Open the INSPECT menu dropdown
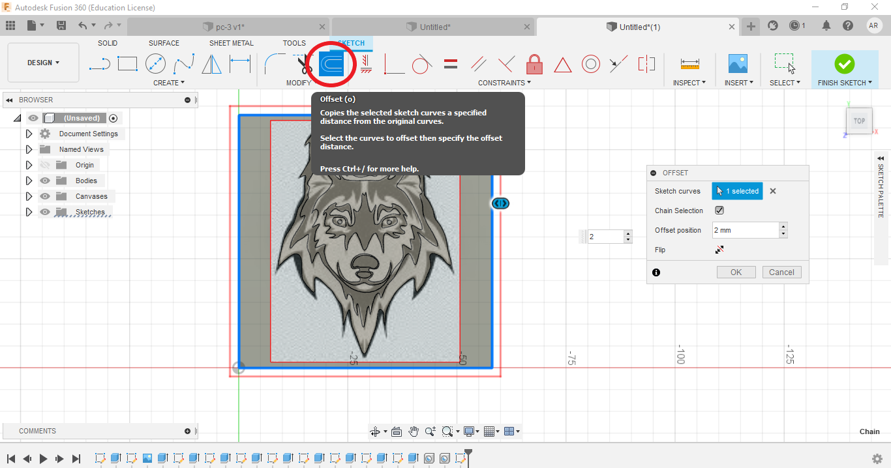The height and width of the screenshot is (468, 891). click(689, 83)
